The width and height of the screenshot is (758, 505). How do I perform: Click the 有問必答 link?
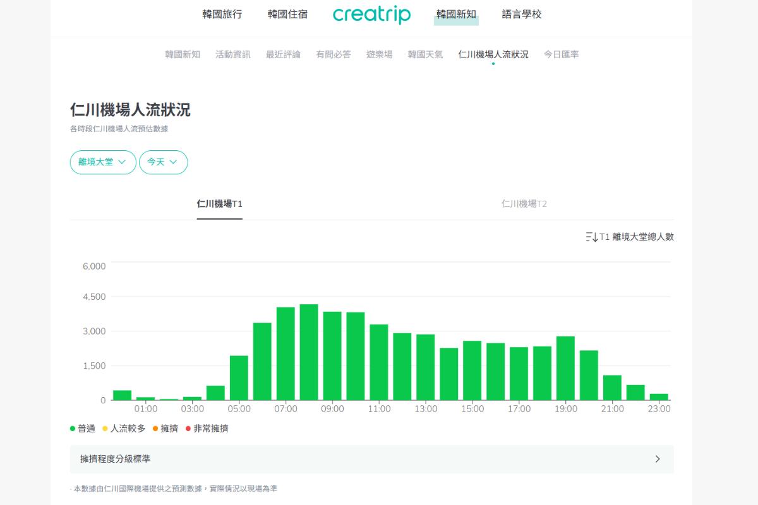point(334,54)
